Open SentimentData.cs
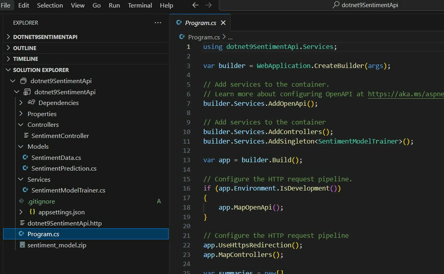444x274 pixels. pyautogui.click(x=56, y=158)
